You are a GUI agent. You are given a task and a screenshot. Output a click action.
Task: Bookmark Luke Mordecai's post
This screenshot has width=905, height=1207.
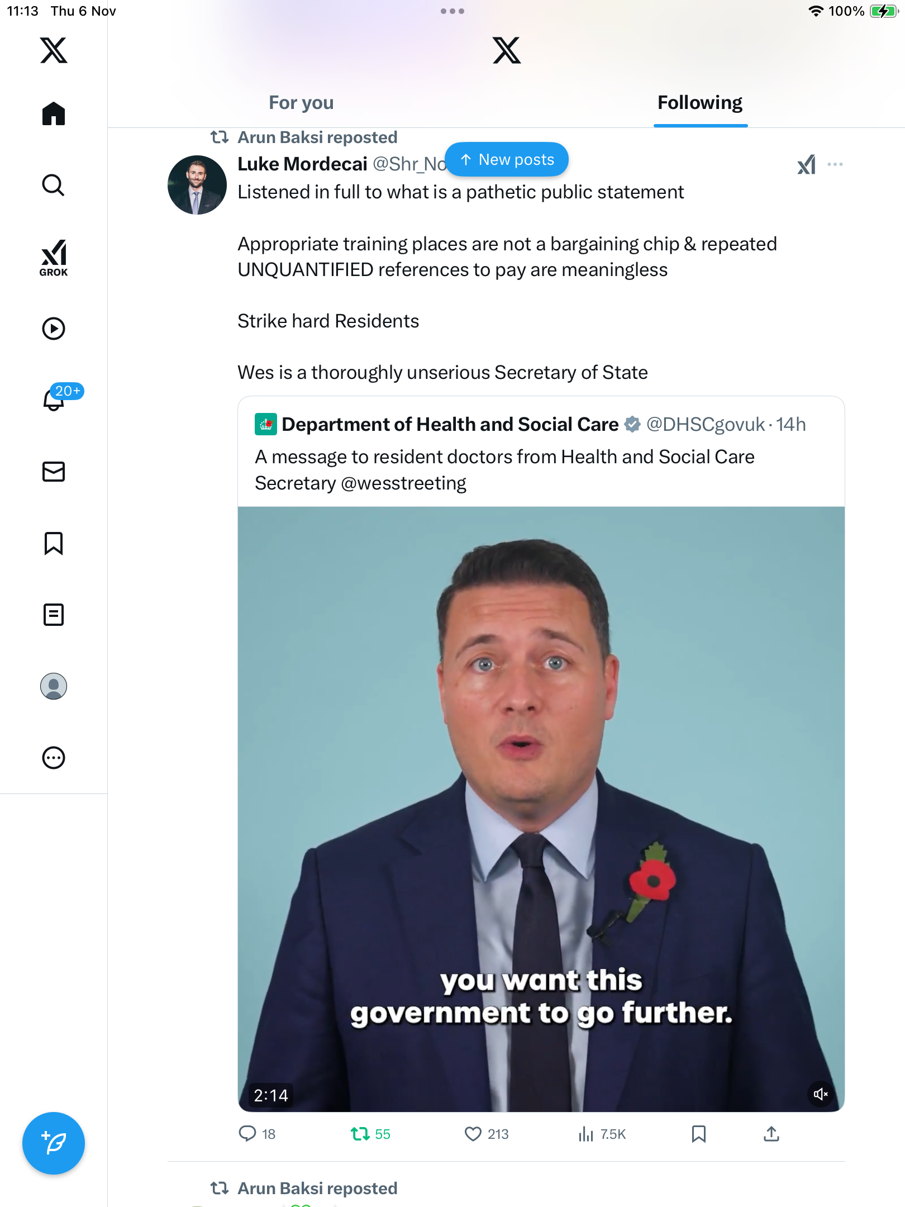point(698,1134)
